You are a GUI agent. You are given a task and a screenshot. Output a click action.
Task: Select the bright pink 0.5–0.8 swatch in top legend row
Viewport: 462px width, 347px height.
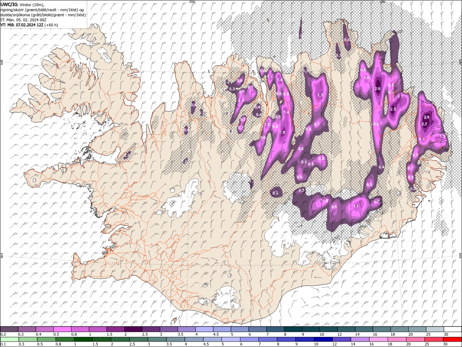click(63, 329)
